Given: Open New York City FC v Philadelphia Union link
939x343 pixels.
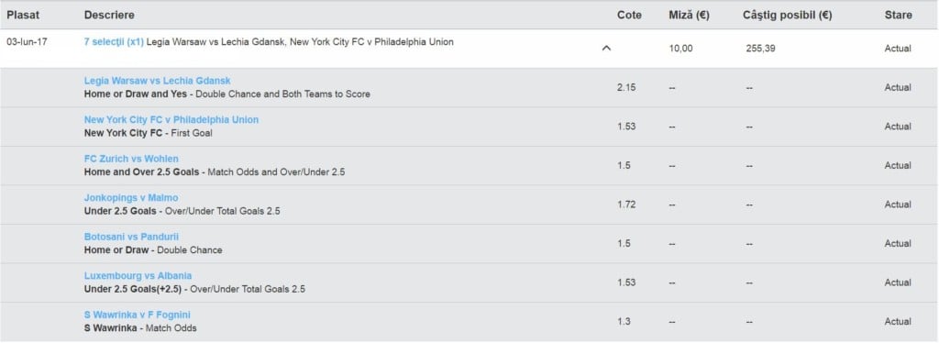Looking at the screenshot, I should point(171,120).
